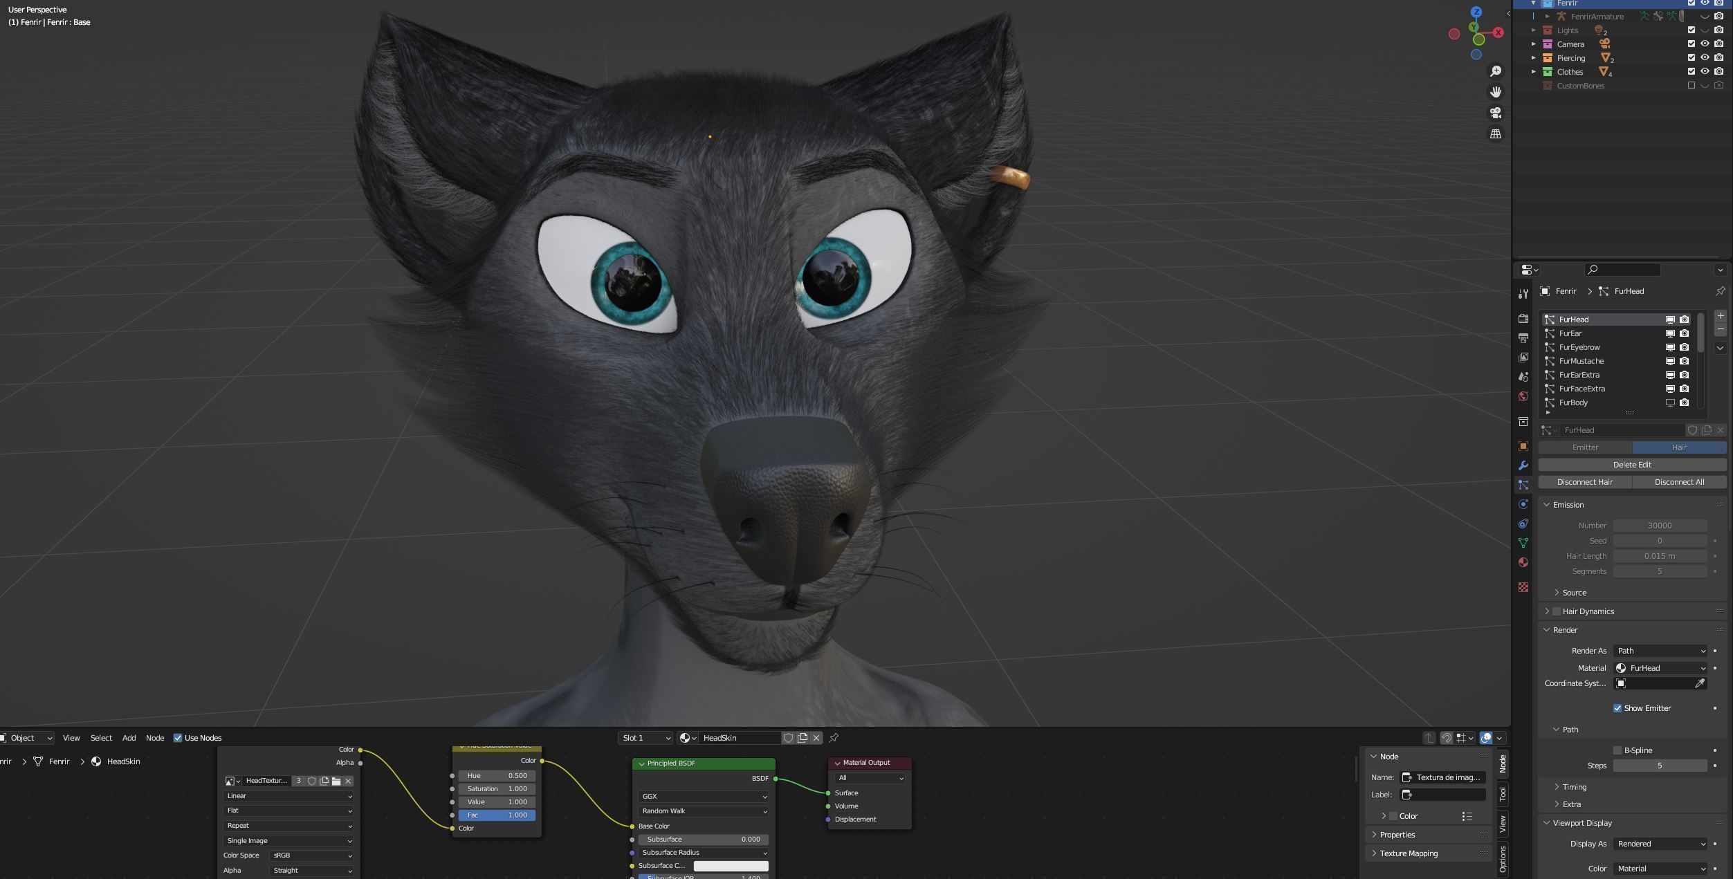Viewport: 1733px width, 879px height.
Task: Hide the Clothes collection eye icon
Action: [x=1705, y=72]
